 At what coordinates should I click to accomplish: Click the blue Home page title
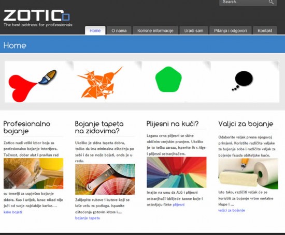click(15, 45)
